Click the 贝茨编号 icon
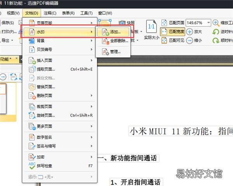 pos(32,49)
